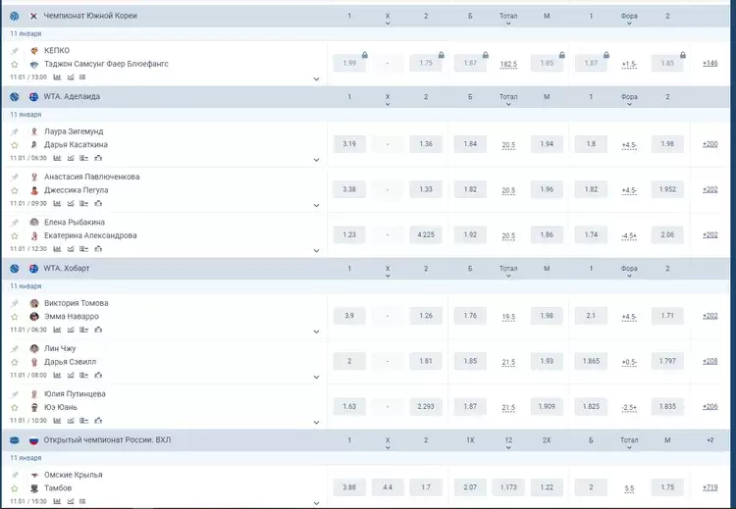736x509 pixels.
Task: Select draw odds 4.4 for Омские Крылья – Тамбов
Action: pos(388,487)
